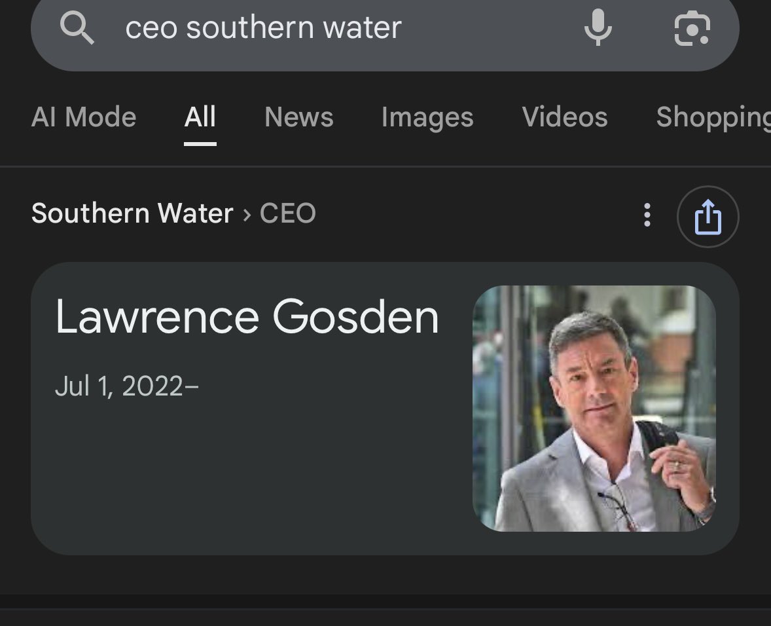Open the Southern Water breadcrumb link
Screen dimensions: 771x626
coord(132,213)
